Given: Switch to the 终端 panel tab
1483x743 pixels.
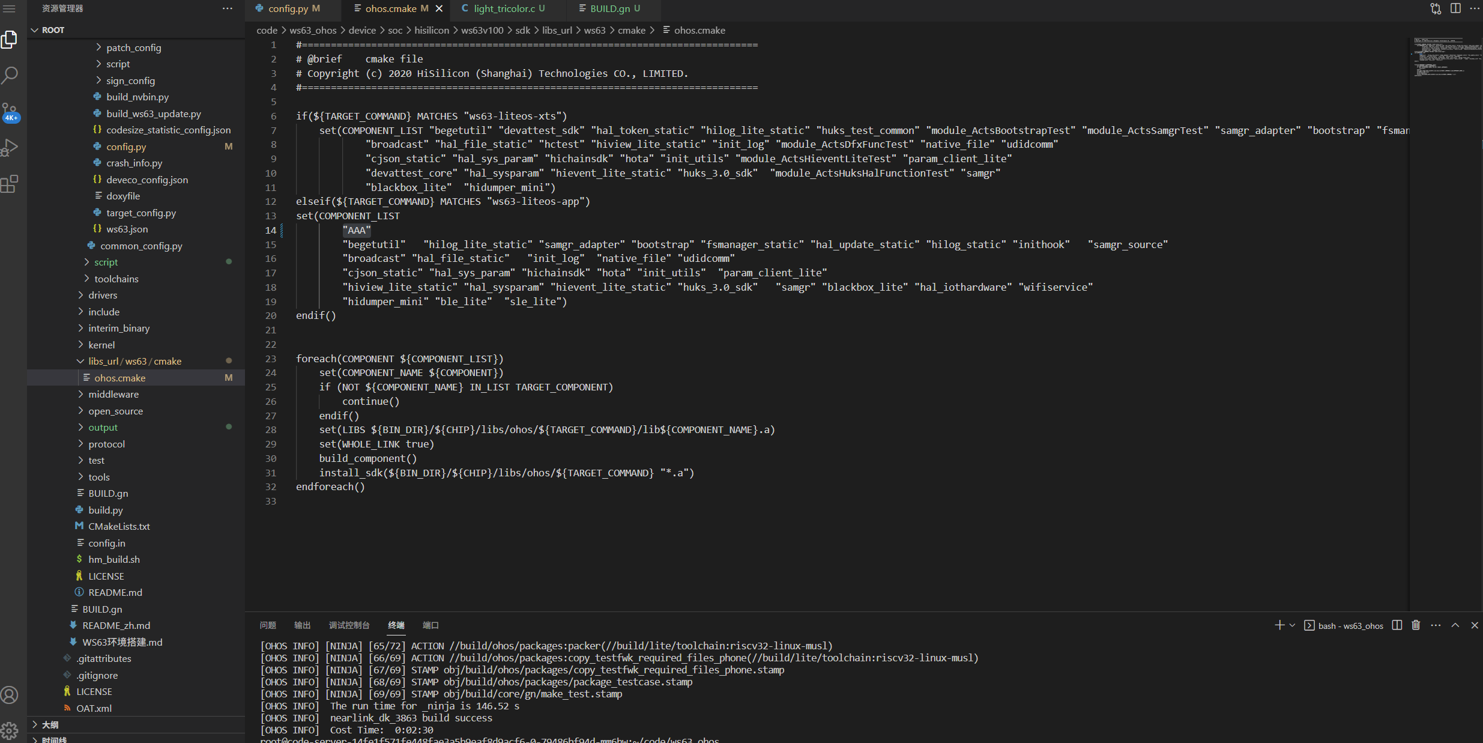Looking at the screenshot, I should point(396,625).
